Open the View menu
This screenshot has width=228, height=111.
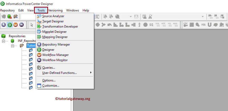(x=30, y=10)
